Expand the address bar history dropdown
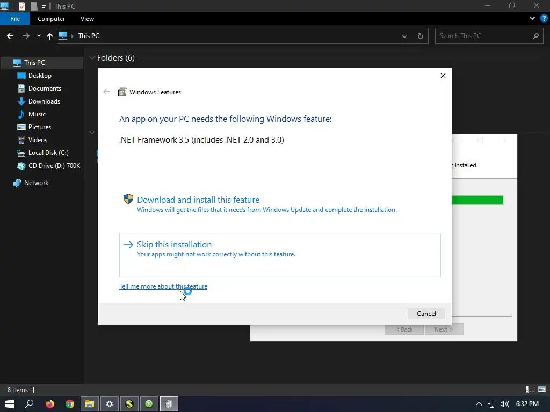The width and height of the screenshot is (550, 412). [x=404, y=36]
